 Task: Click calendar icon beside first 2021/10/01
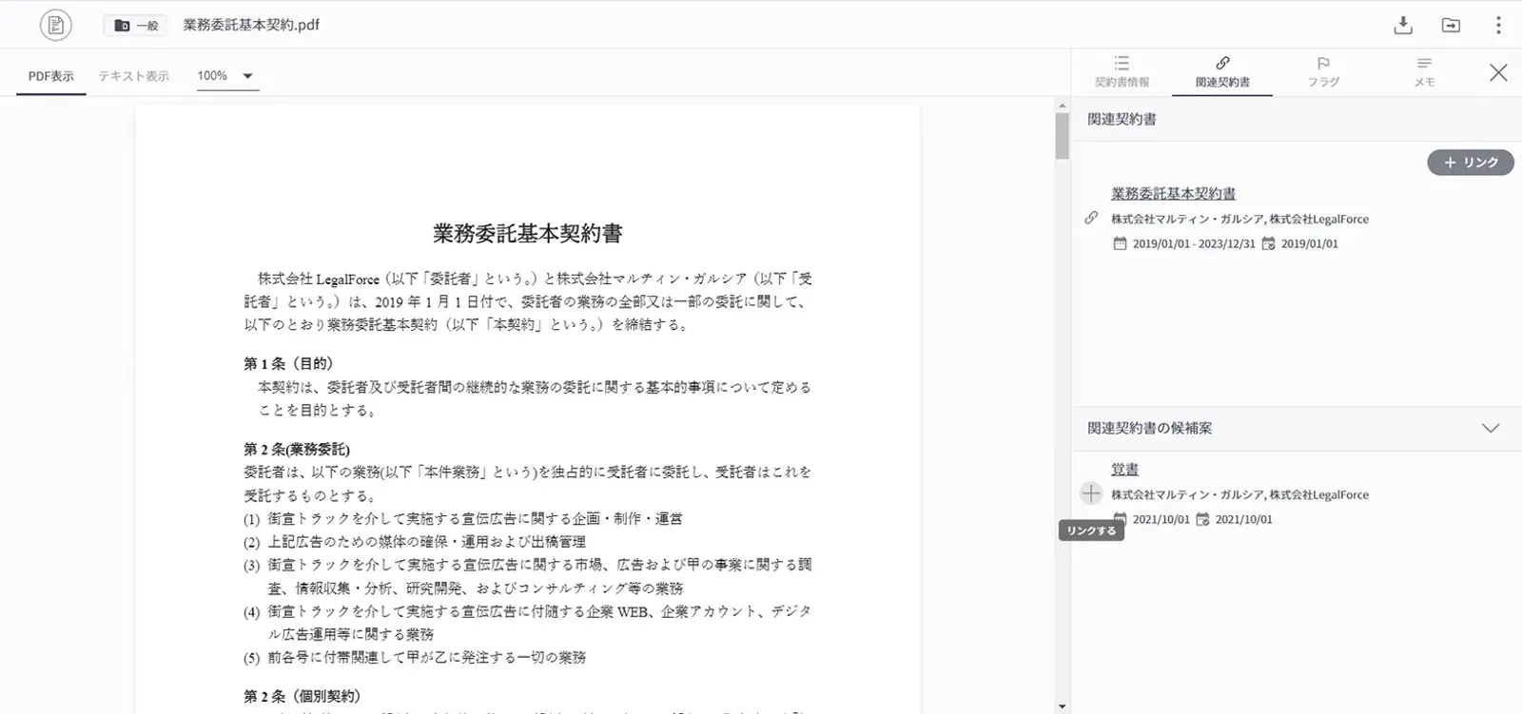tap(1120, 519)
